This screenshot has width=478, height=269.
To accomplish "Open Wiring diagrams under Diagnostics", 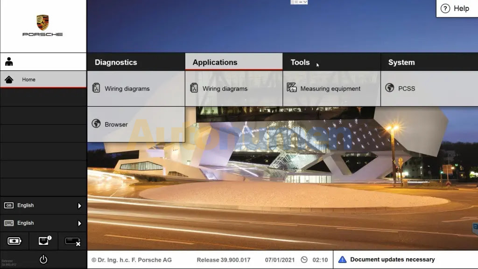I will coord(127,89).
